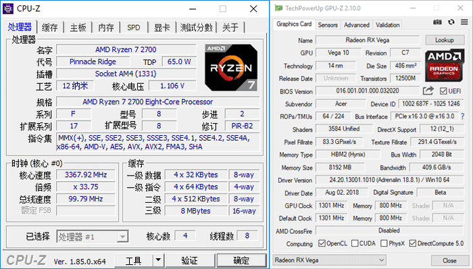Click the 名字 field AMD Ryzen 7 2700
Image resolution: width=473 pixels, height=269 pixels.
[126, 49]
